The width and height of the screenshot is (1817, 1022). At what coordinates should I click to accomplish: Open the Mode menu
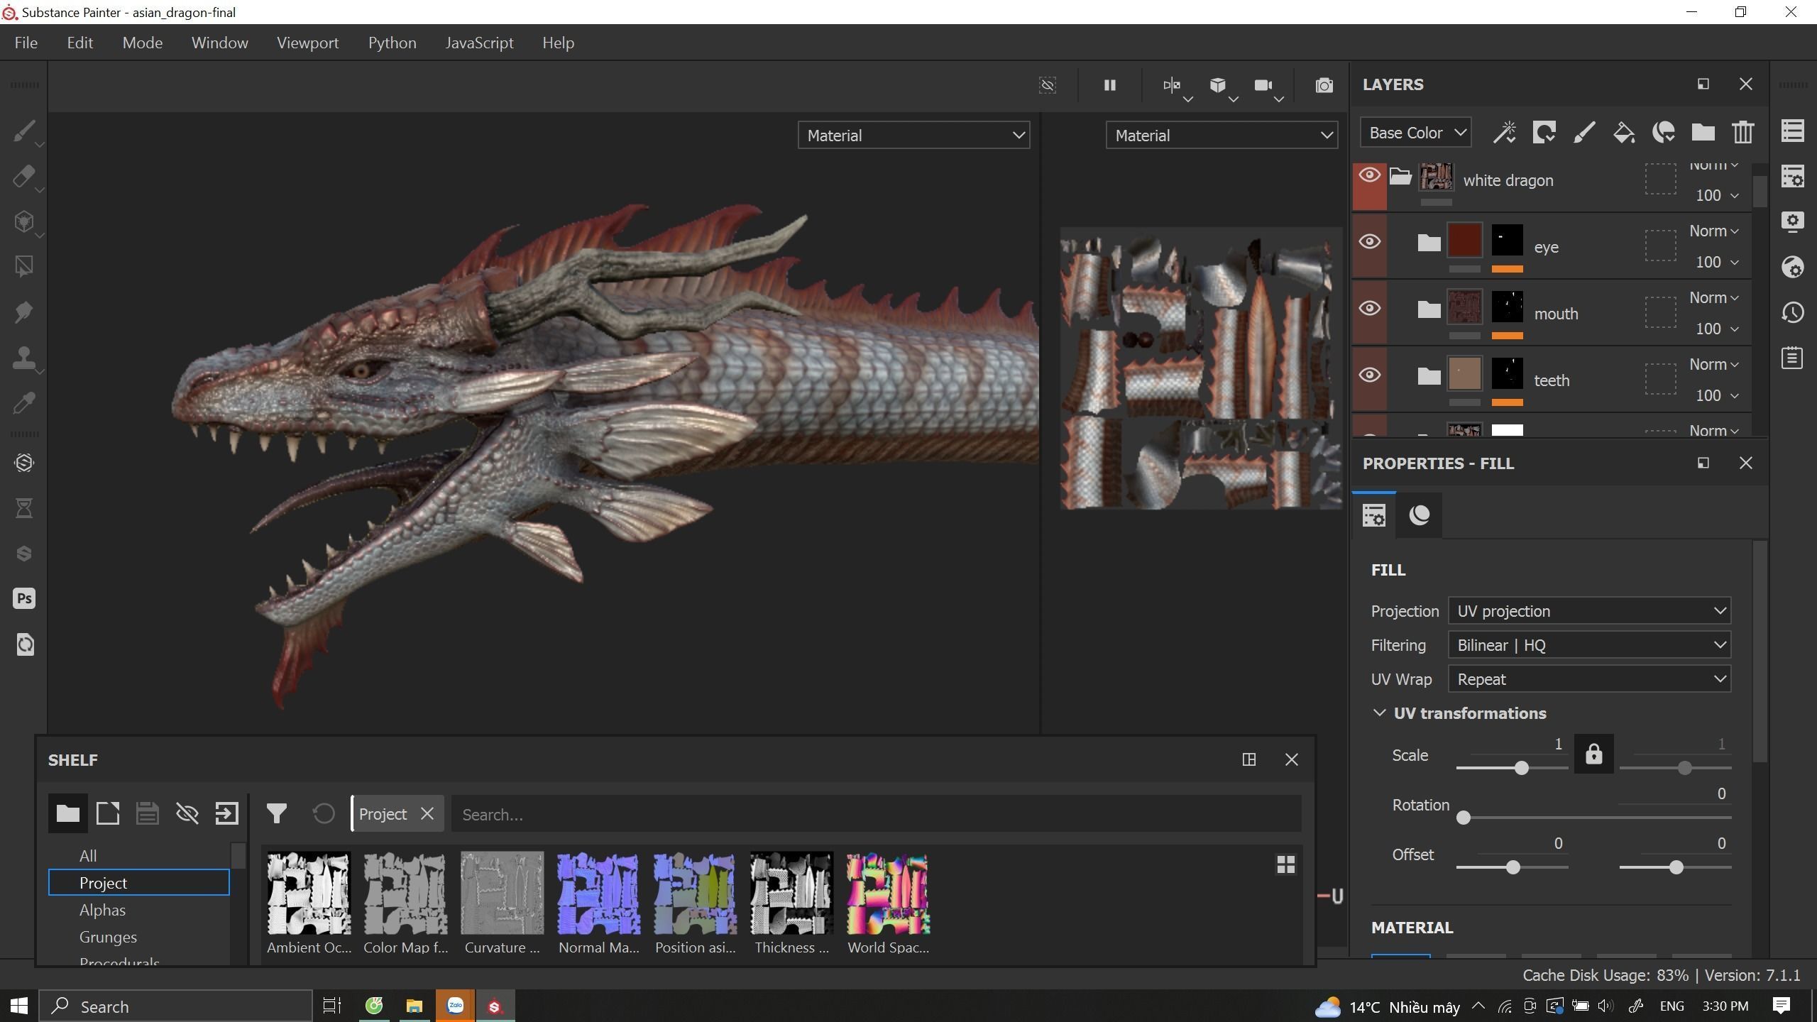click(x=142, y=43)
